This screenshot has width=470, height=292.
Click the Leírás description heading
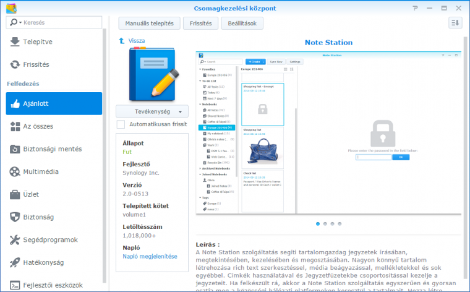208,244
